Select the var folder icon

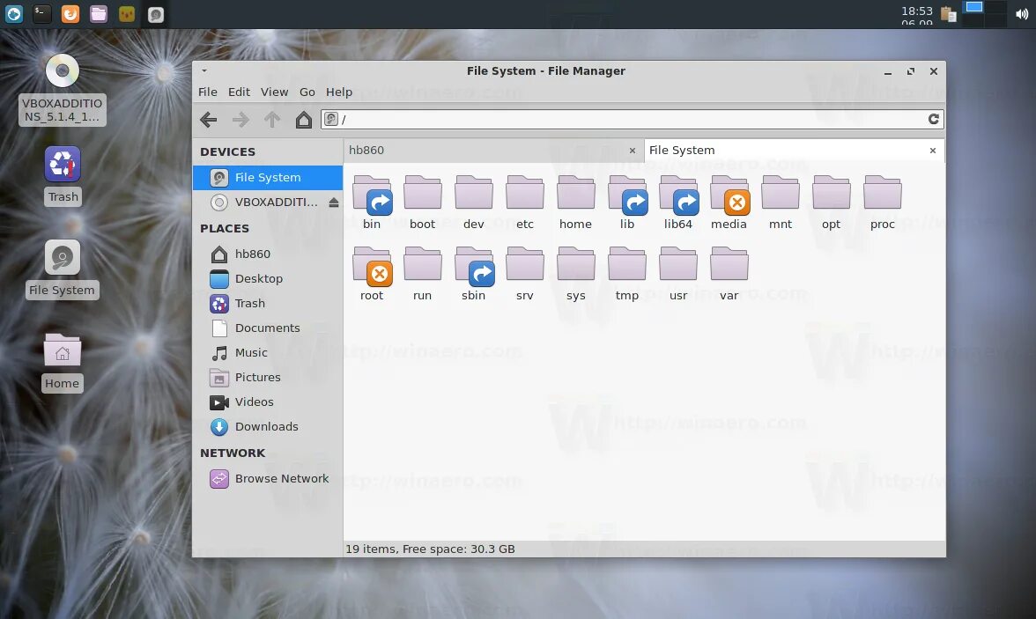click(729, 264)
